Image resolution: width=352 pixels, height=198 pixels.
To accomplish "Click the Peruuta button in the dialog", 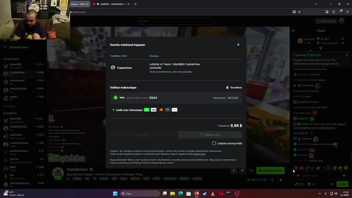I will pos(143,135).
